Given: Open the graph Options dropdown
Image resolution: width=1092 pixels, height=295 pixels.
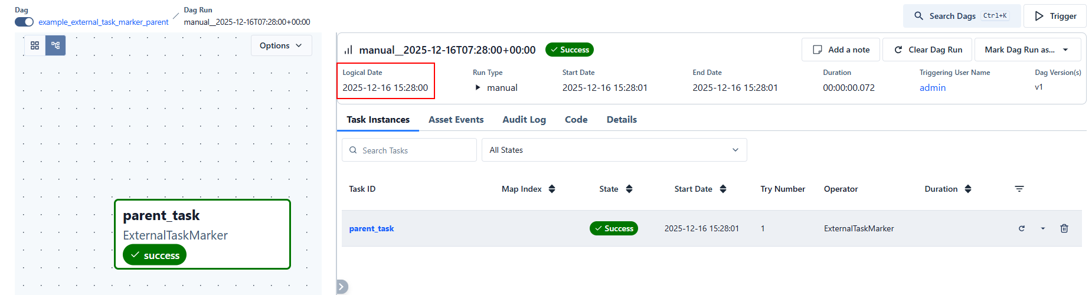Looking at the screenshot, I should [x=282, y=45].
